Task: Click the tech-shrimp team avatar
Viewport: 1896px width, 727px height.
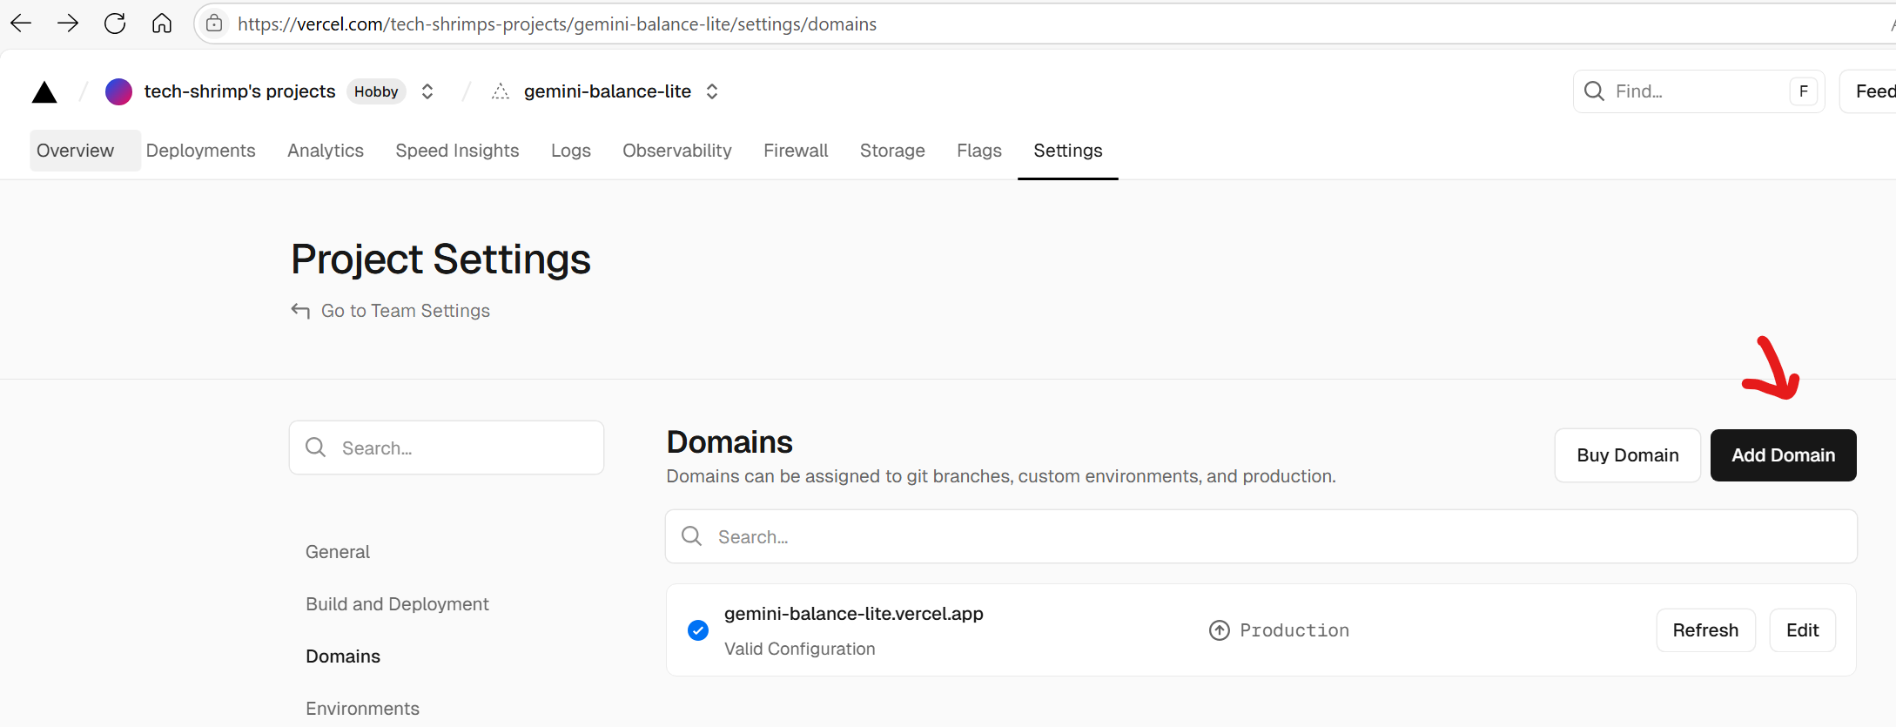Action: (118, 91)
